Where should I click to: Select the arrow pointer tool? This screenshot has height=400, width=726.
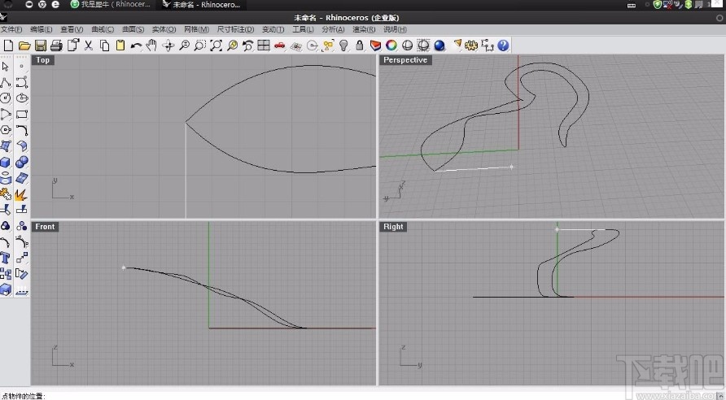6,67
